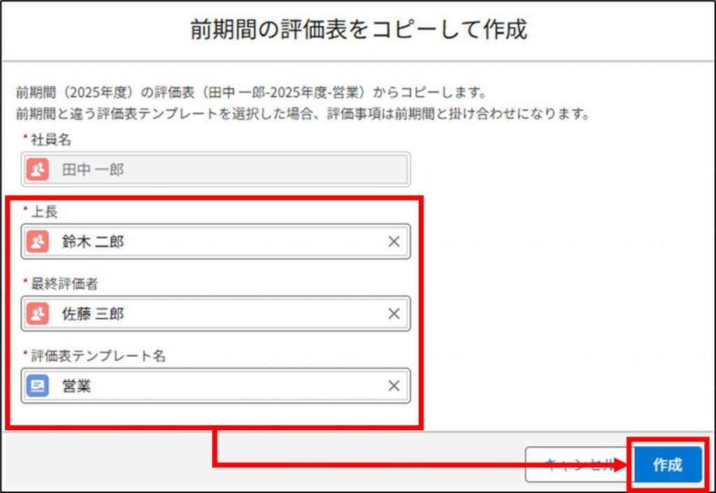Click the template icon beside 営業
The image size is (716, 493).
pos(38,386)
